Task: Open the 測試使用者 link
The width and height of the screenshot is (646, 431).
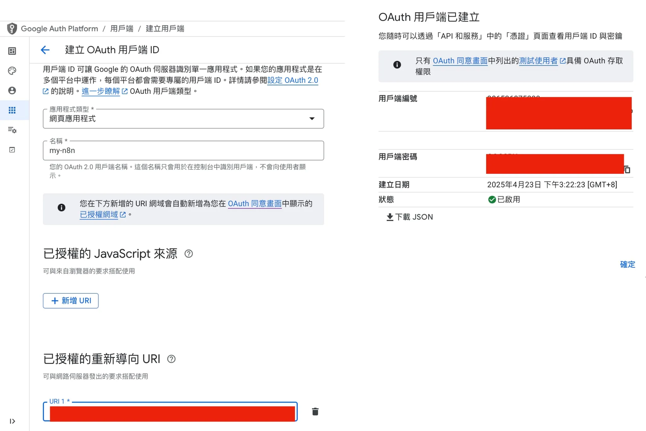Action: tap(538, 61)
